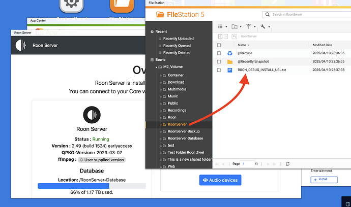Sort by the Name column header

pos(242,45)
